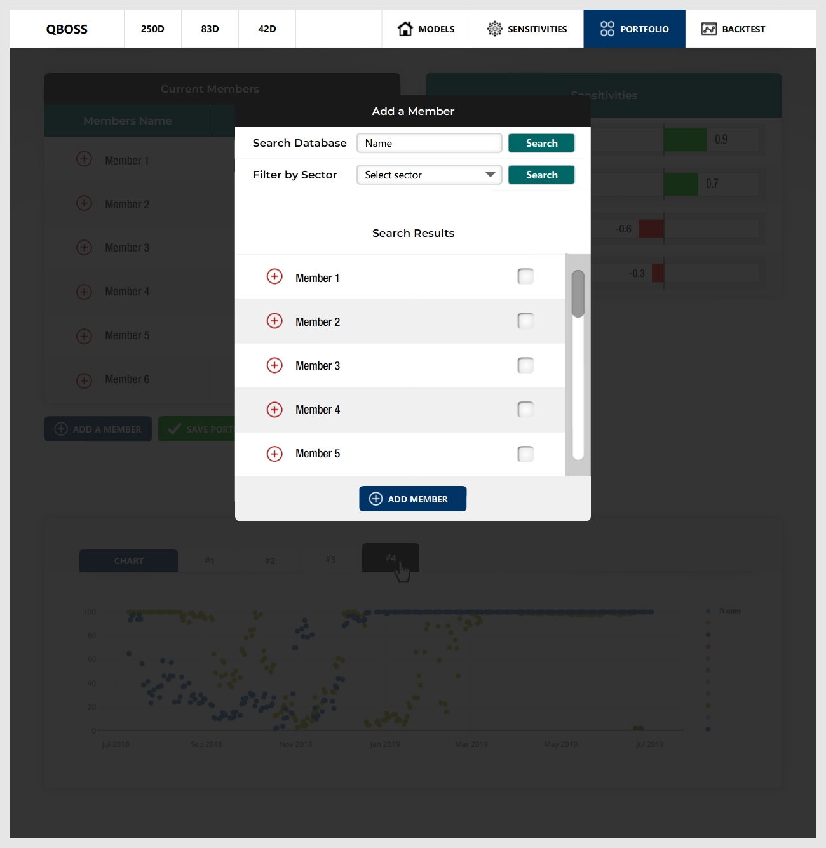Select the #4 chart tab

coord(391,557)
